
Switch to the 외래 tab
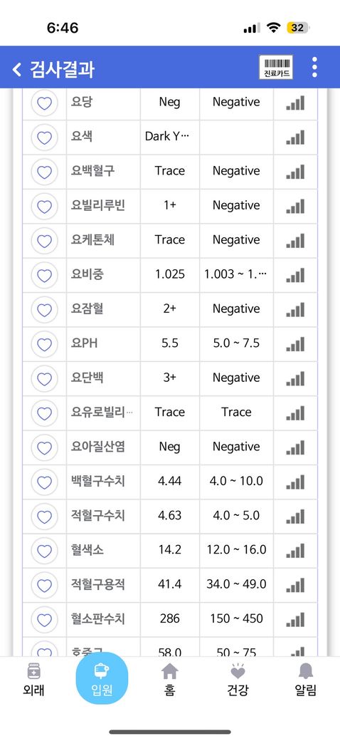[33, 680]
